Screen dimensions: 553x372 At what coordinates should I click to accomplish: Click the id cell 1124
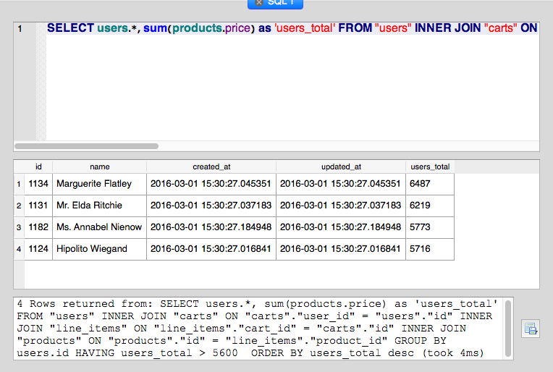38,249
